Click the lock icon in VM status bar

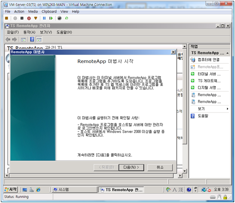(x=225, y=197)
